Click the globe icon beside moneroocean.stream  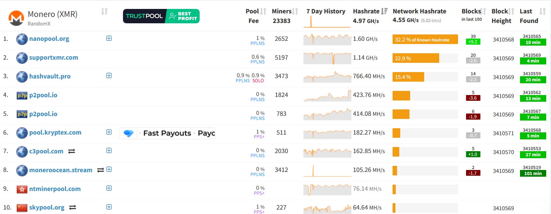pos(22,170)
